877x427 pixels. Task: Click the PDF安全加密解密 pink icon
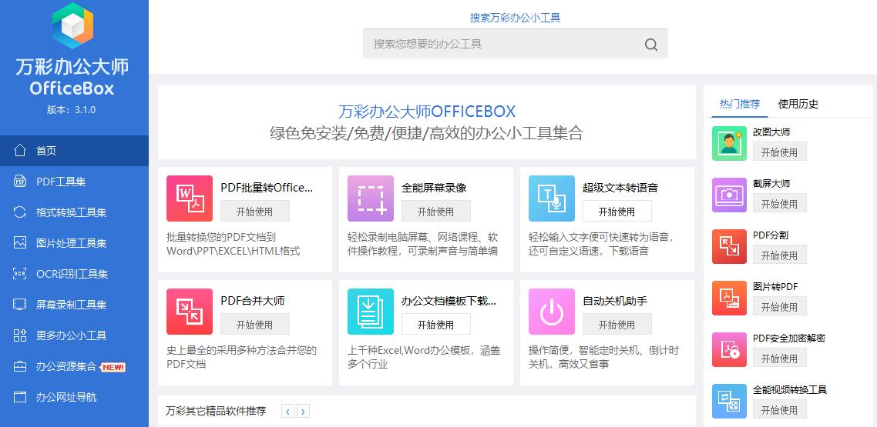pos(729,349)
